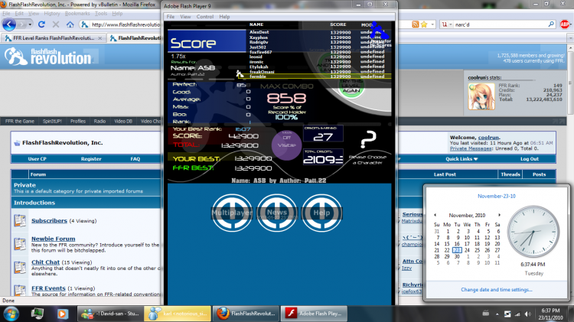574x322 pixels.
Task: Click the News round button
Action: (277, 213)
